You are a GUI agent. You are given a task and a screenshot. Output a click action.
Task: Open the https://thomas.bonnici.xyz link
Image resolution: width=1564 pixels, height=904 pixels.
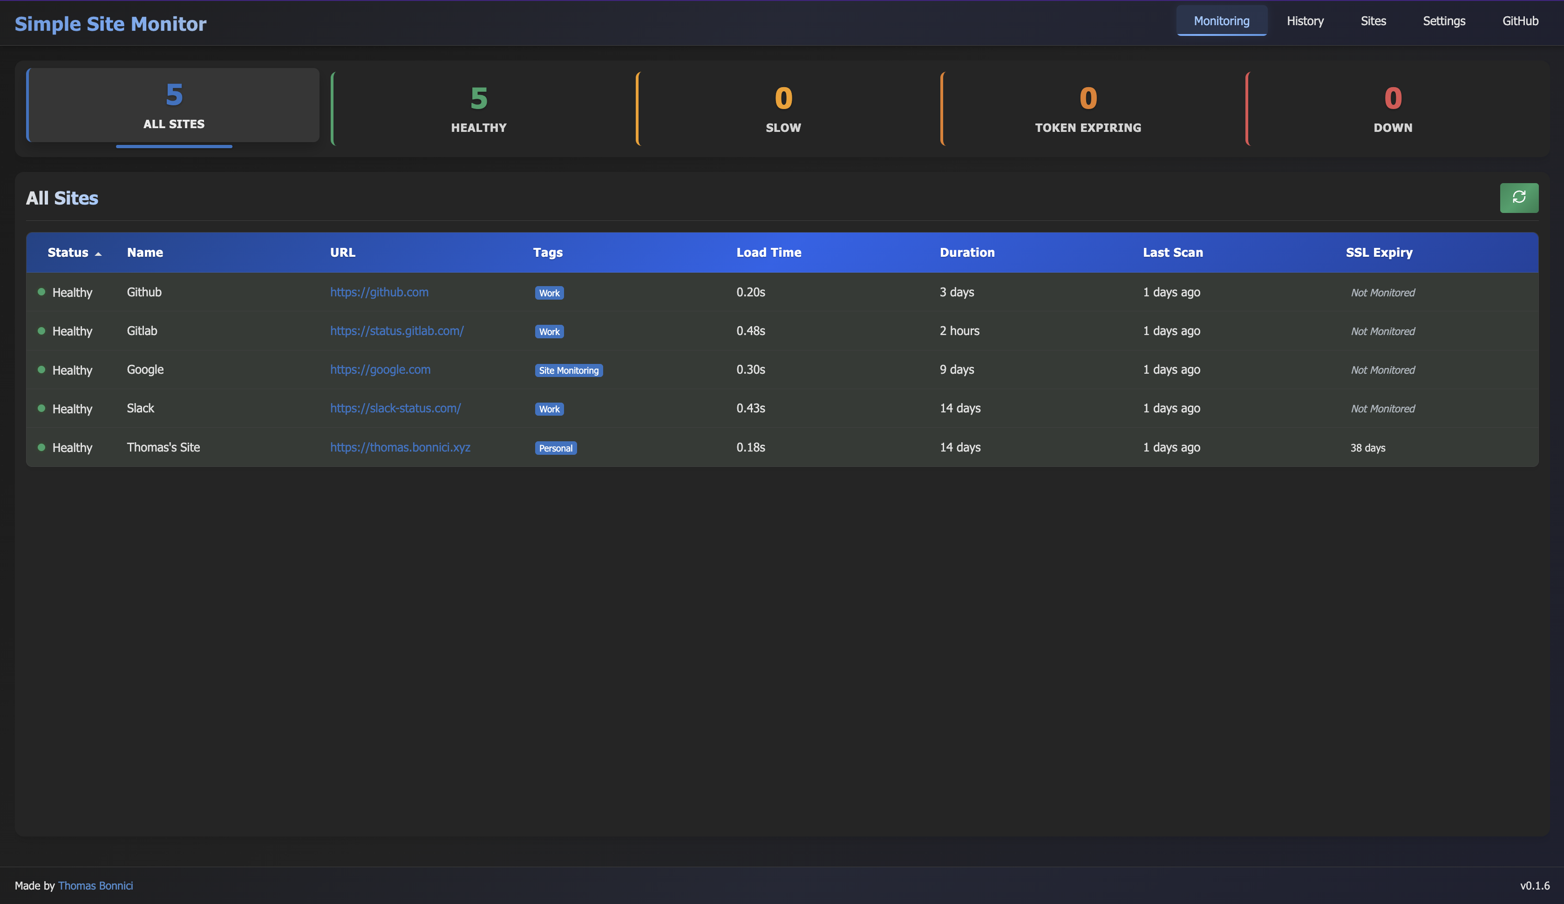point(400,447)
